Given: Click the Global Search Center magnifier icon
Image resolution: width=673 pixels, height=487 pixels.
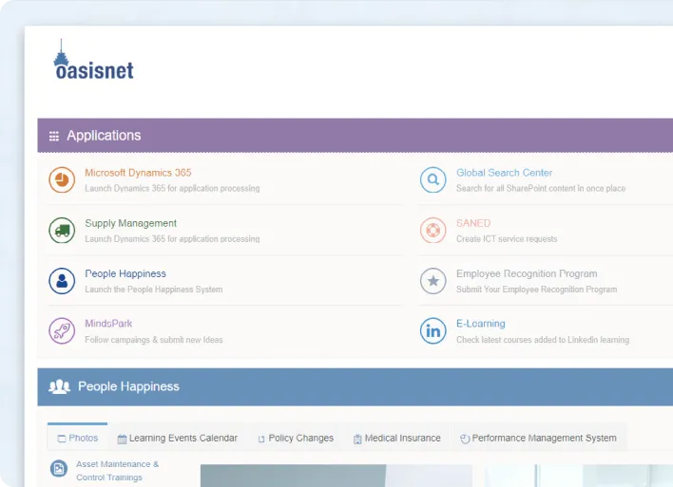Looking at the screenshot, I should point(433,179).
